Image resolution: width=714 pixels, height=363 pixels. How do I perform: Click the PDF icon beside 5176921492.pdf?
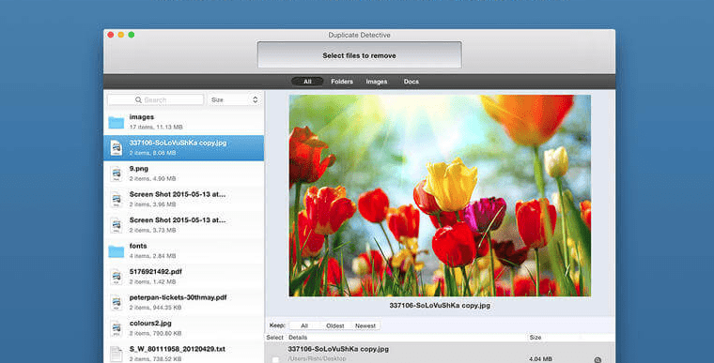pyautogui.click(x=116, y=277)
